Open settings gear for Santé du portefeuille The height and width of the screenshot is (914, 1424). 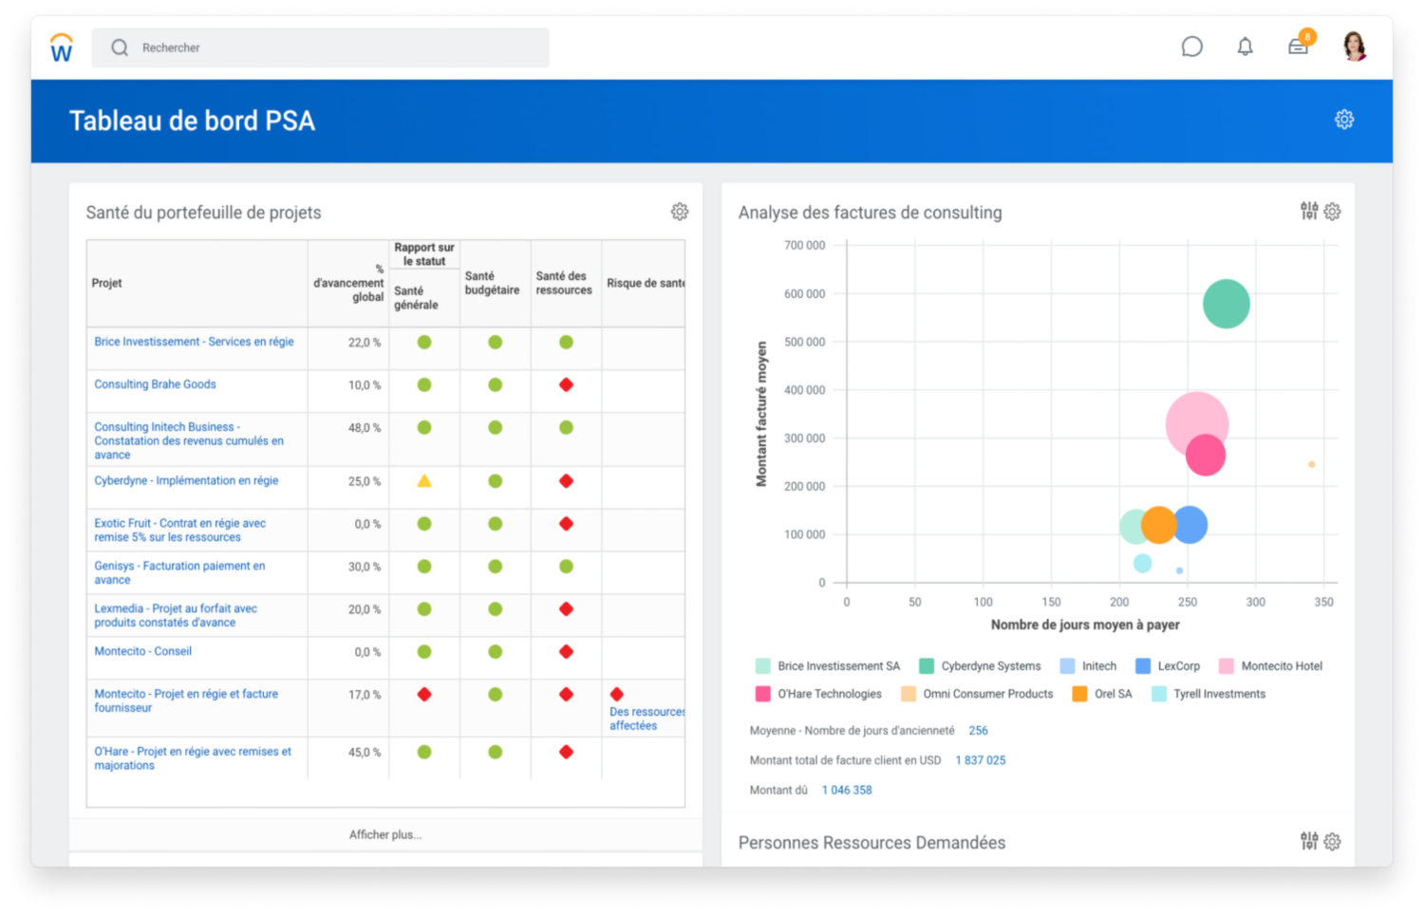pos(680,212)
